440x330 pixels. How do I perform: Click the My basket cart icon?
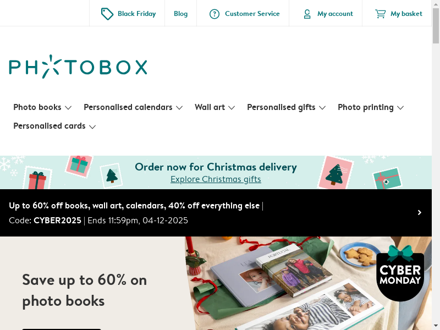tap(381, 14)
